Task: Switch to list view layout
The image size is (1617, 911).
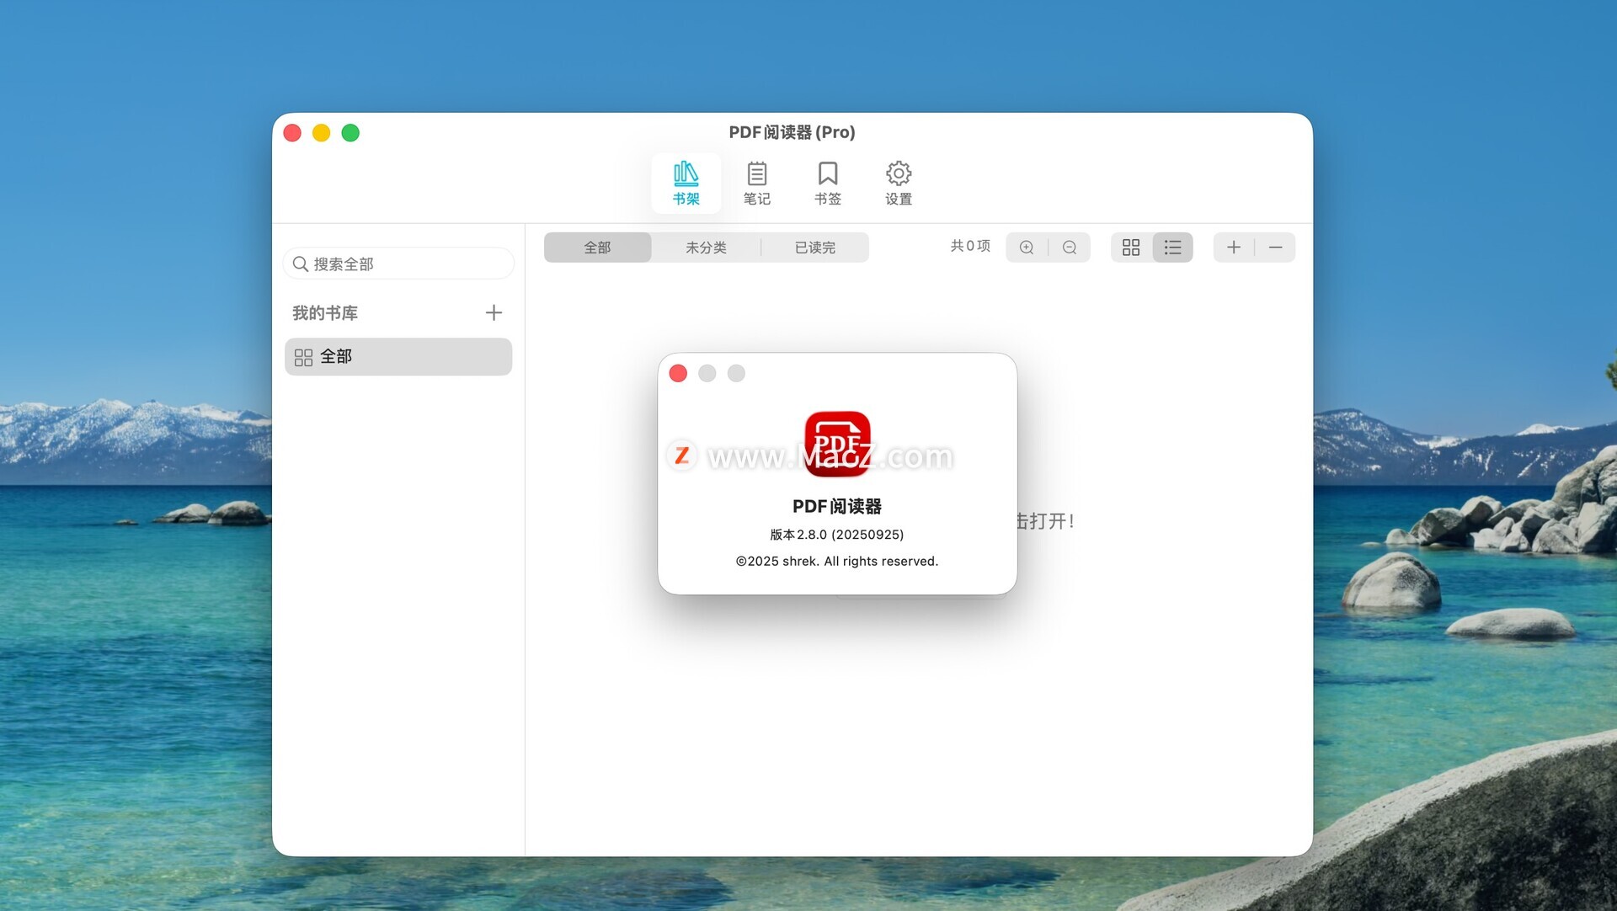Action: tap(1172, 248)
